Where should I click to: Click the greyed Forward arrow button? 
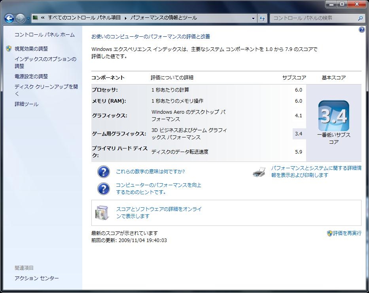click(x=21, y=18)
